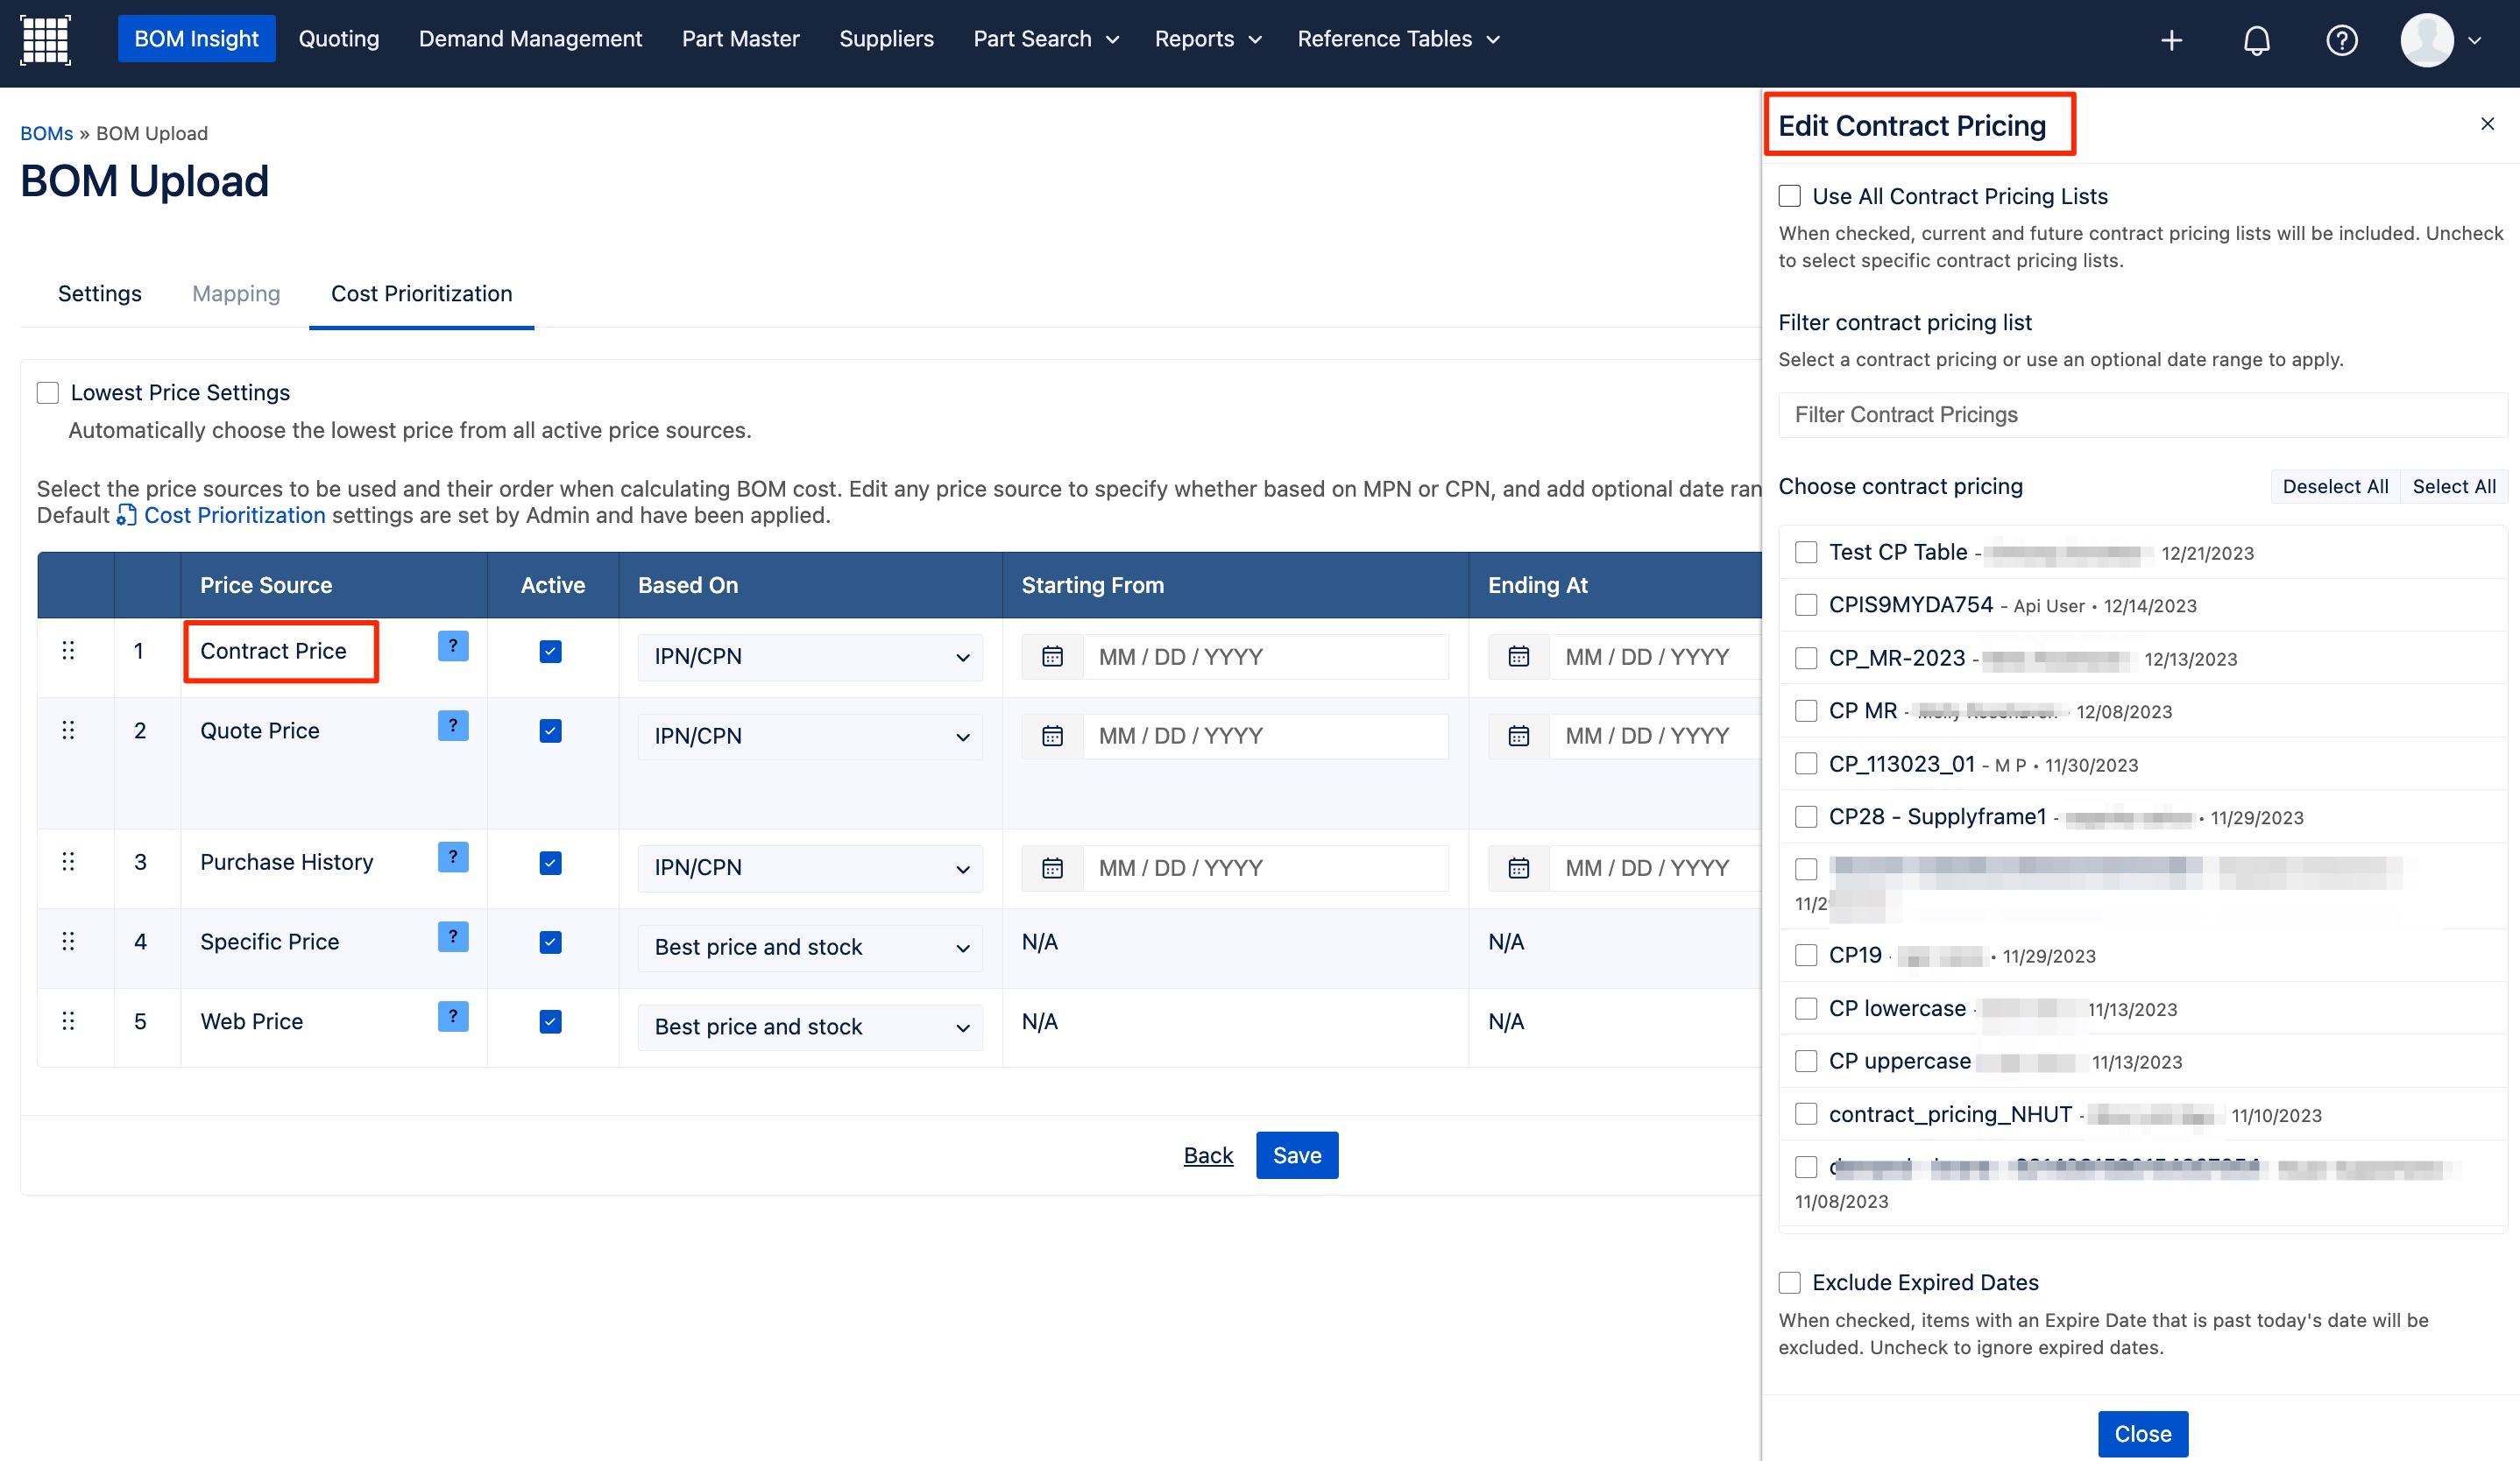
Task: Expand the user account chevron
Action: pyautogui.click(x=2474, y=41)
